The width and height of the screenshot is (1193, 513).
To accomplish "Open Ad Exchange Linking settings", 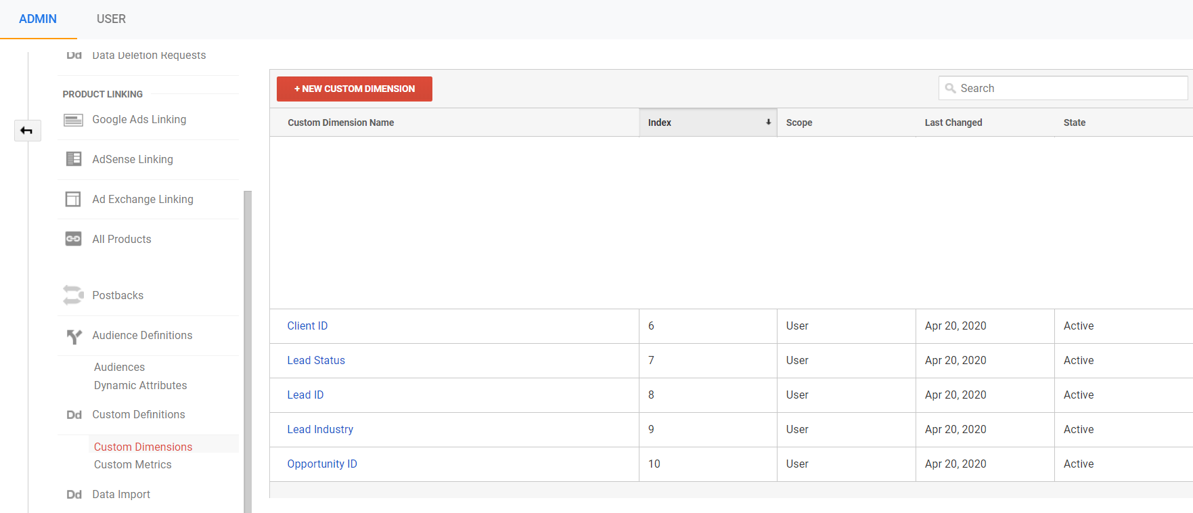I will (x=143, y=200).
